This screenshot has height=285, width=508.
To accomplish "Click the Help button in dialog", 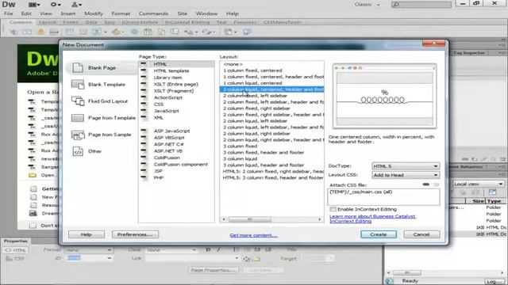I will (87, 234).
